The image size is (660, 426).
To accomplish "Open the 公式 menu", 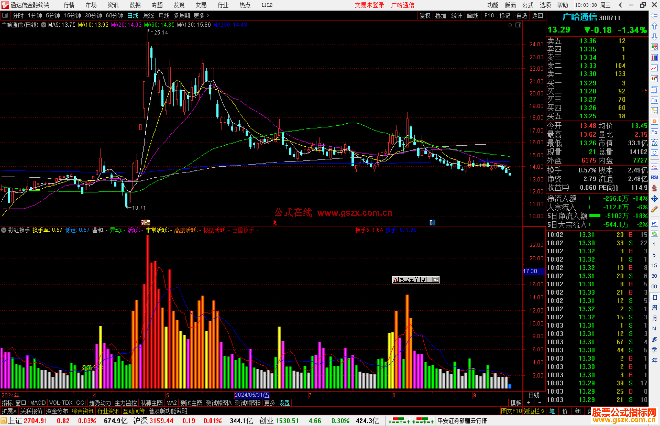I will tap(528, 5).
